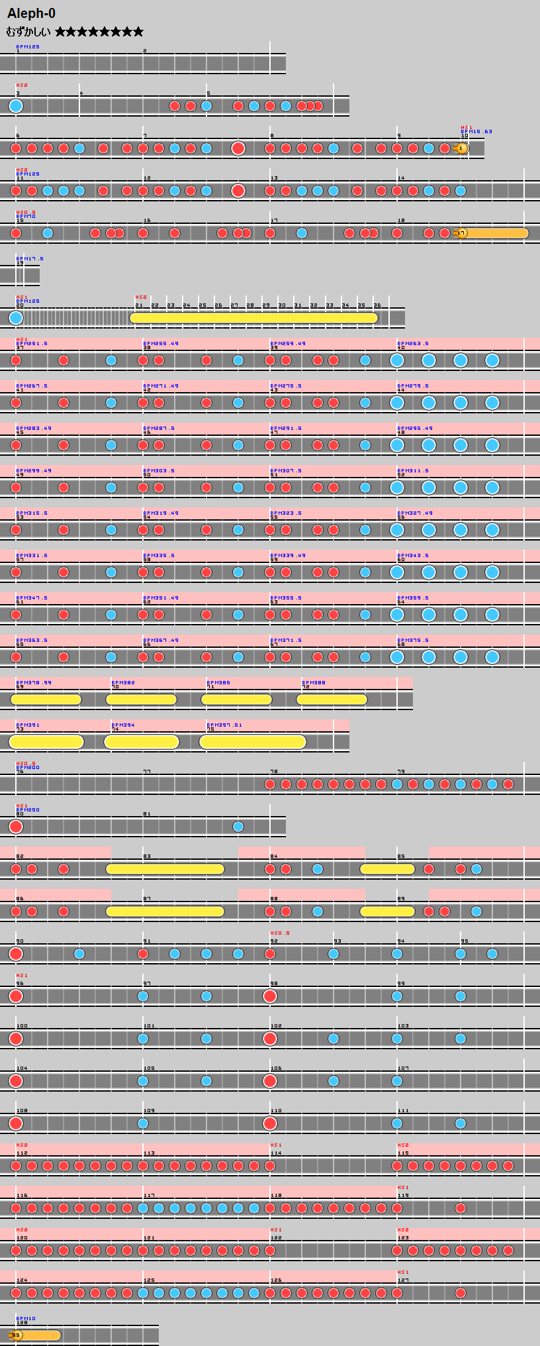The width and height of the screenshot is (540, 1346).
Task: Select the balloon note labeled 17
Action: (462, 233)
